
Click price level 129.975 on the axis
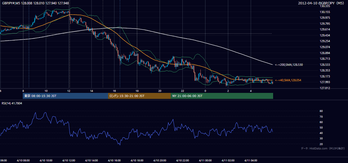[325, 18]
